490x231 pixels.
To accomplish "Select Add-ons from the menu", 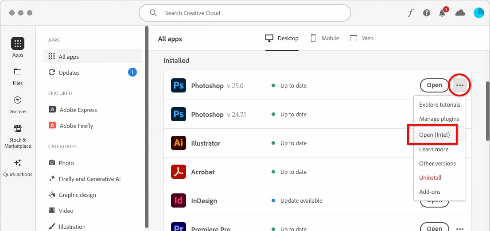I will (x=439, y=192).
